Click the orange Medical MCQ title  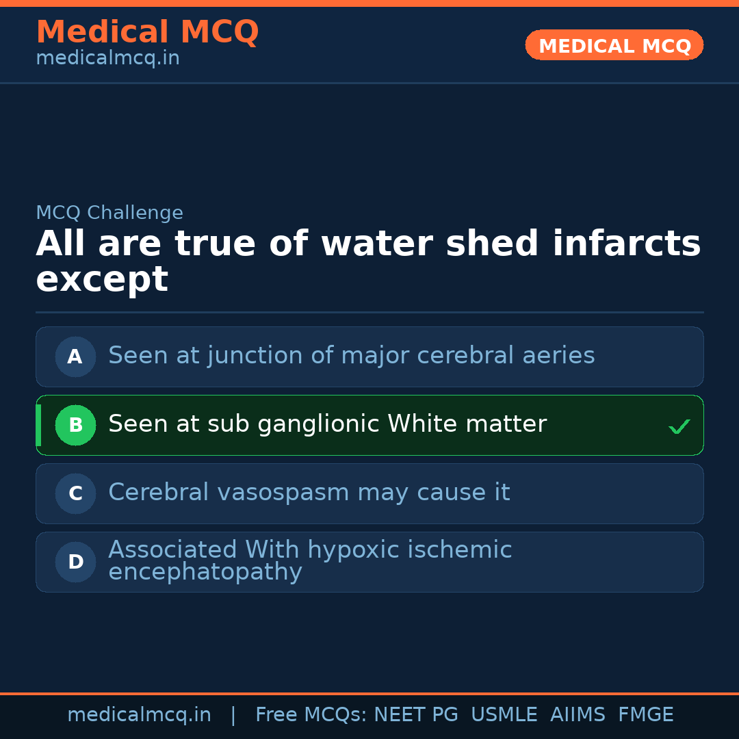(x=147, y=32)
